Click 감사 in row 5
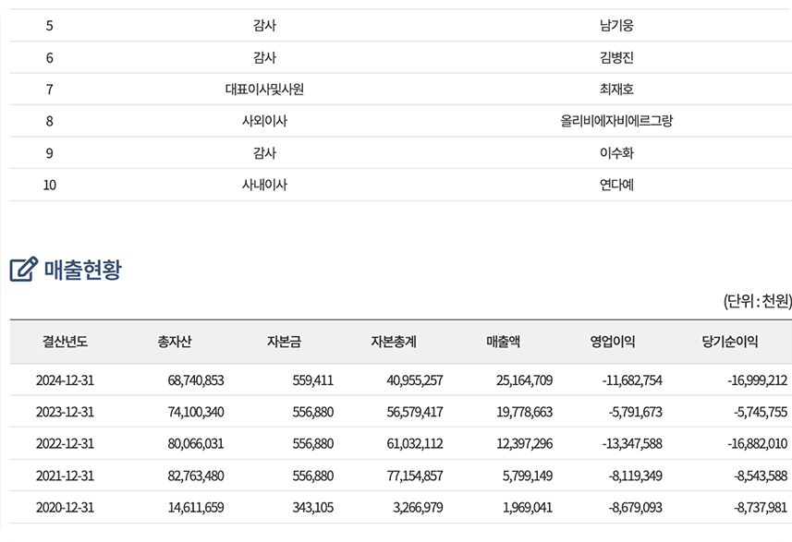 pos(264,25)
